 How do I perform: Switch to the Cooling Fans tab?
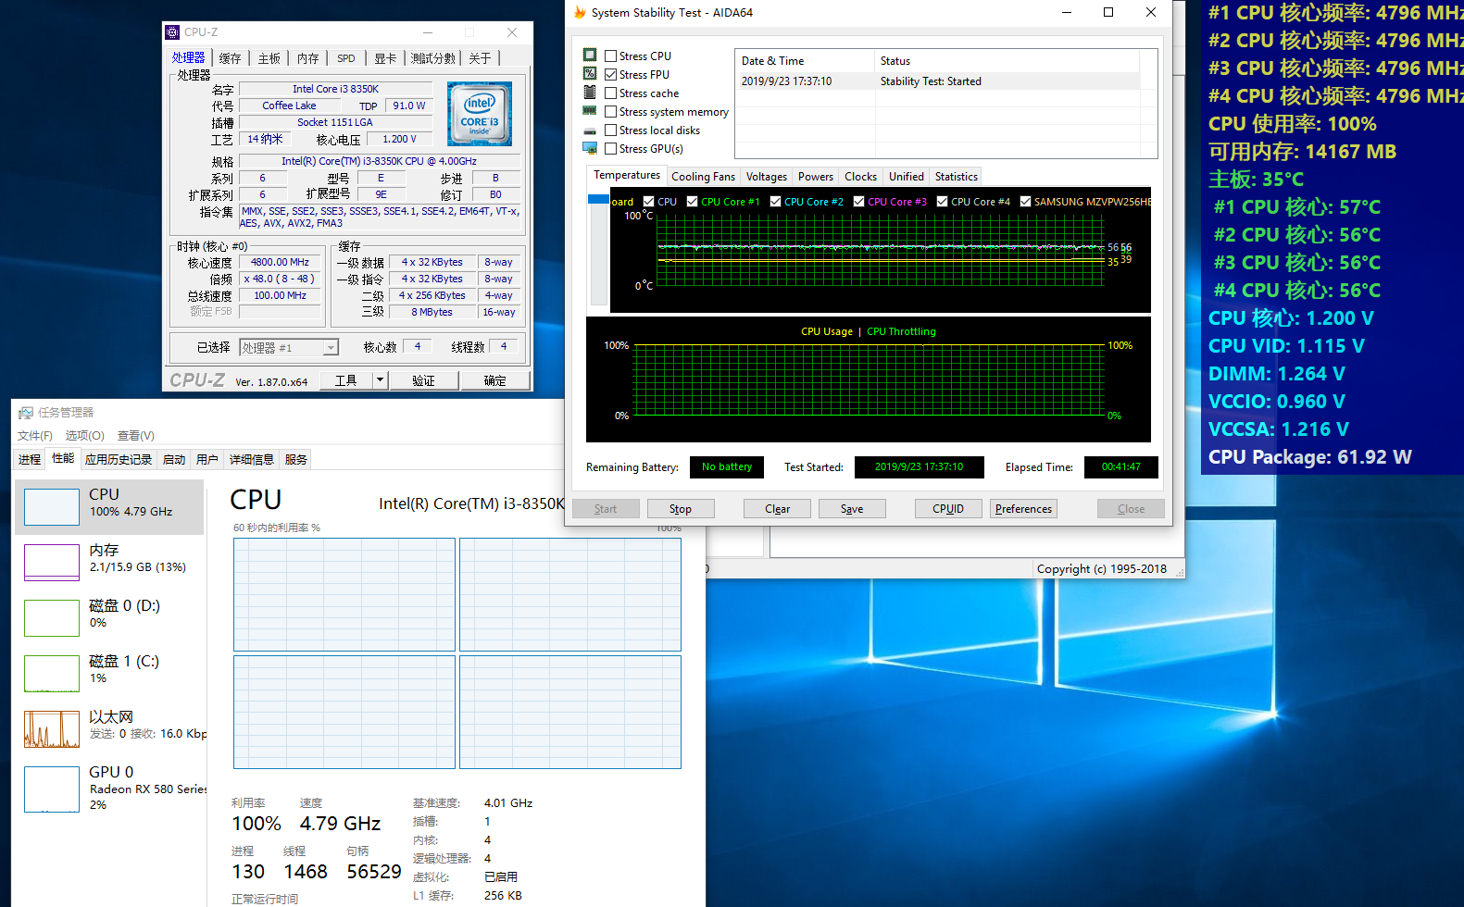703,177
